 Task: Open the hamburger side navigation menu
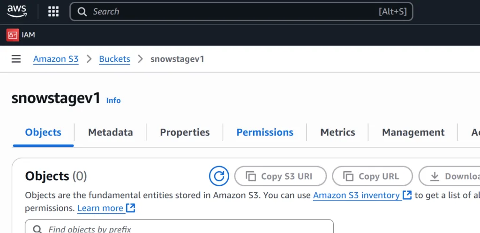[x=16, y=59]
